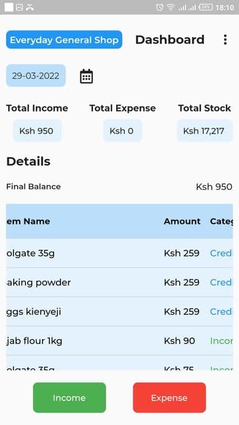Select the eggs kienyeji transaction row
239x425 pixels.
click(119, 311)
